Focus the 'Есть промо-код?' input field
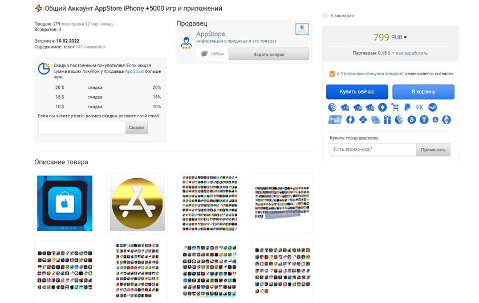The height and width of the screenshot is (303, 479). tap(373, 150)
